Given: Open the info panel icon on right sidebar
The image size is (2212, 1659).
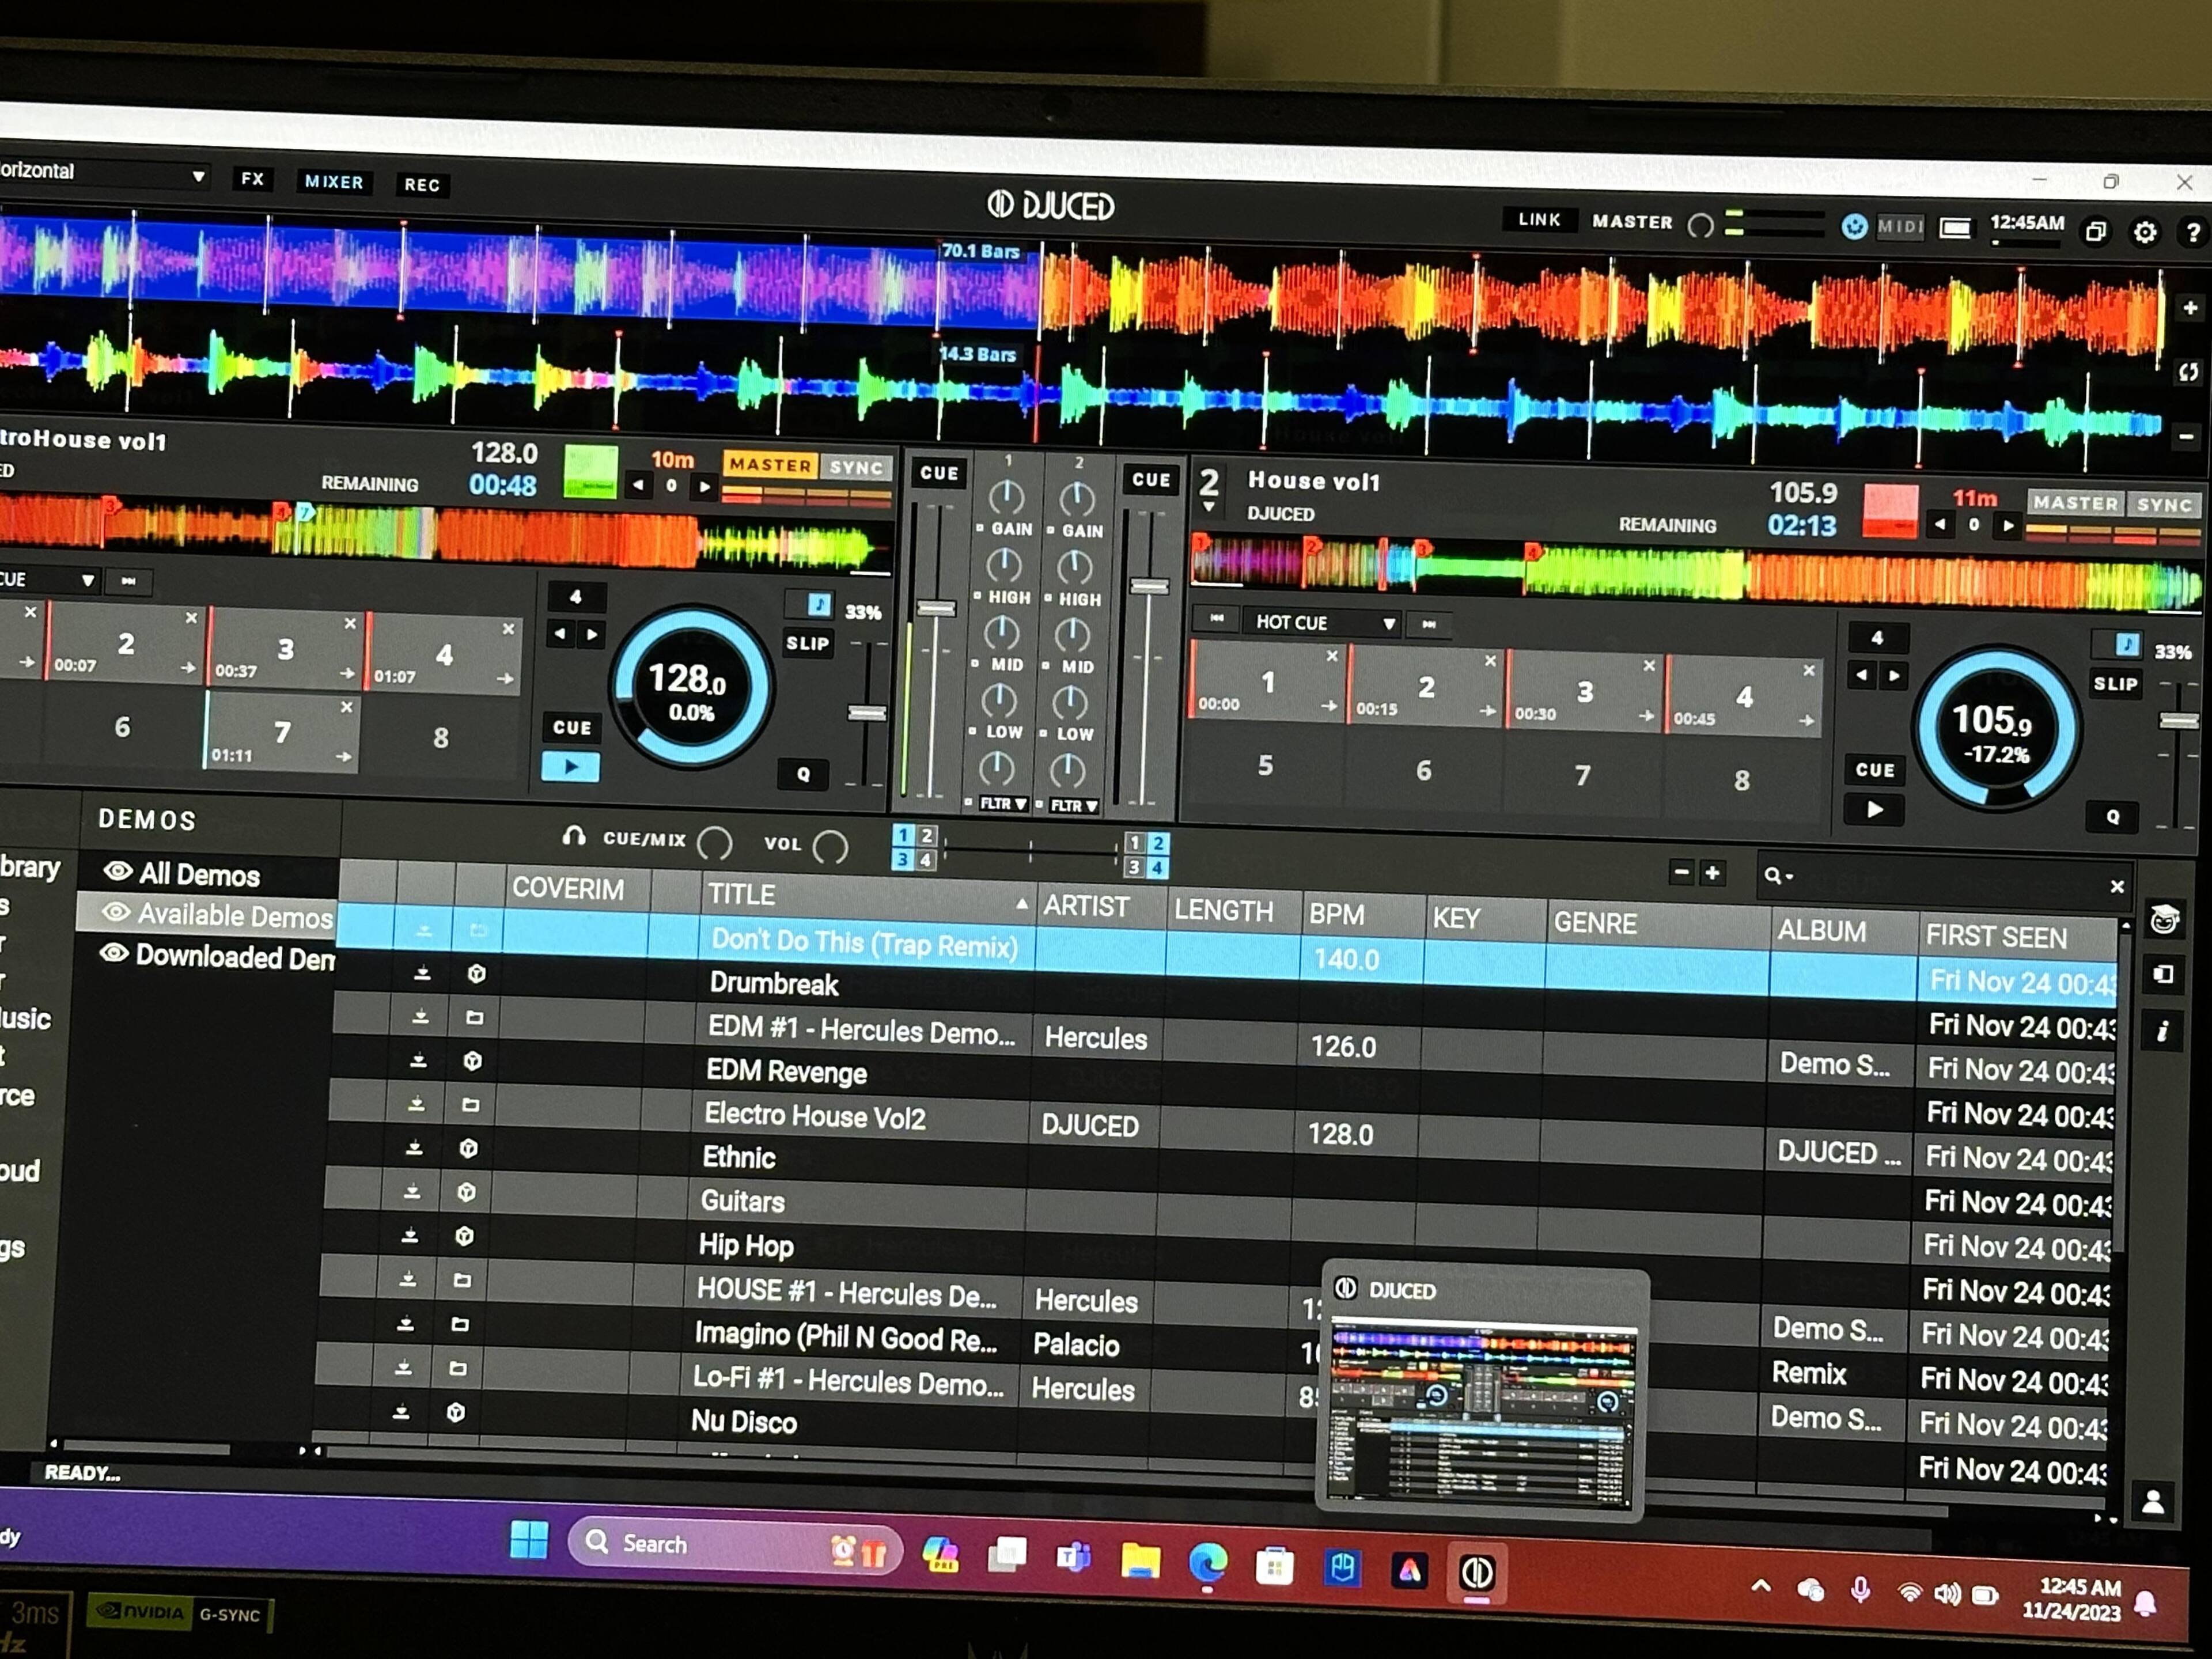Looking at the screenshot, I should coord(2163,1031).
